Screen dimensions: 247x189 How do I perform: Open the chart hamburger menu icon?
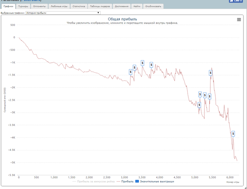pos(239,19)
